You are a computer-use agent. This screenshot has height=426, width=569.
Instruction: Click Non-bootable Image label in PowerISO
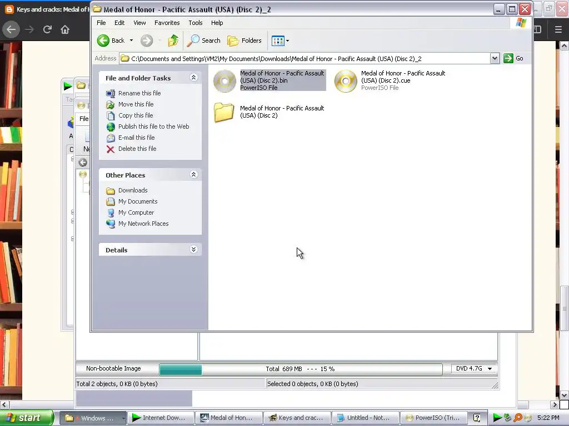tap(113, 368)
